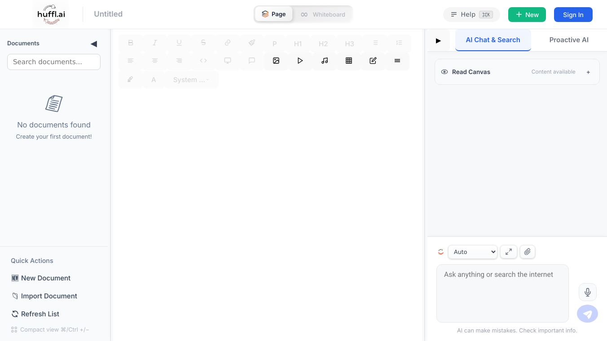Align text to the left

[x=131, y=61]
